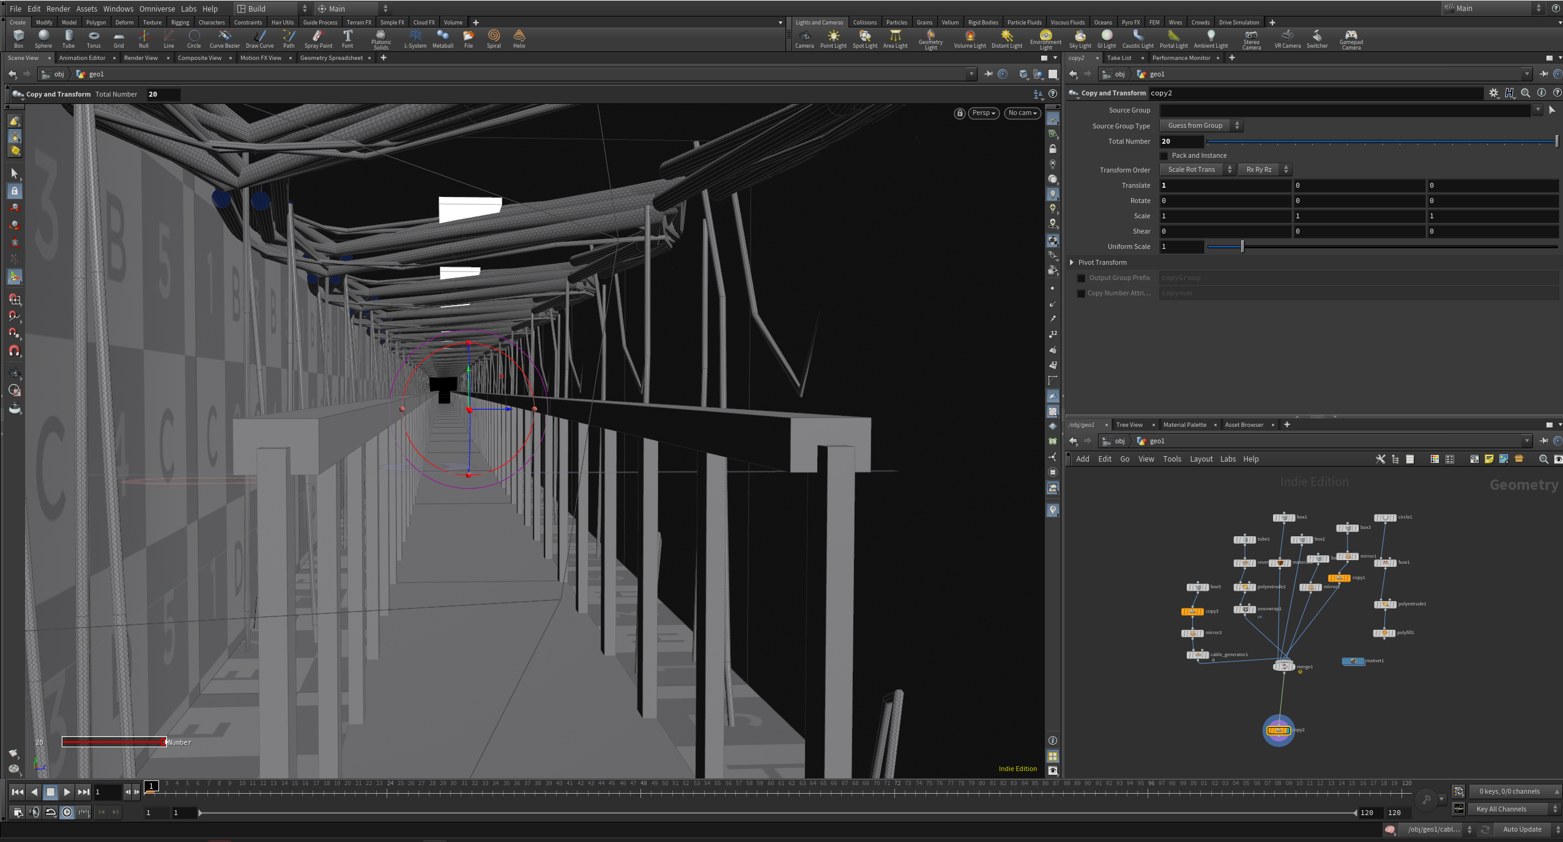Open the Tree View tab
The width and height of the screenshot is (1563, 842).
(1129, 425)
